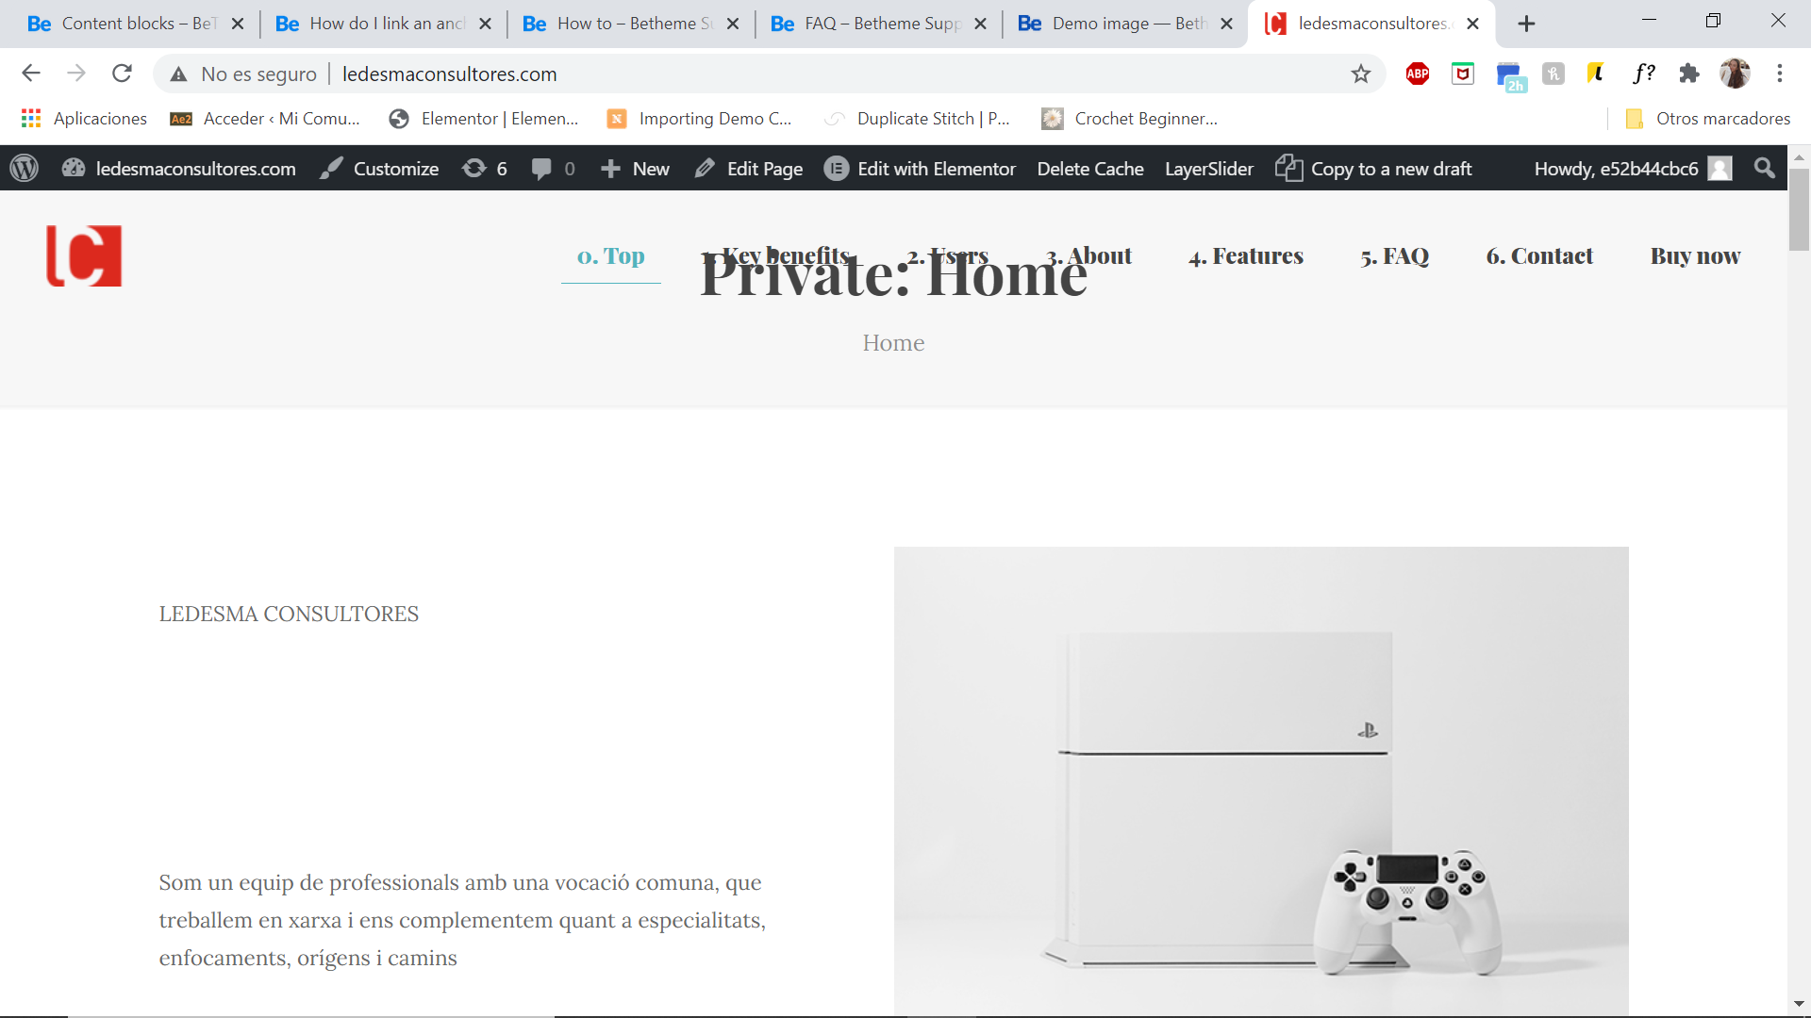Open the Chrome three-dot menu
This screenshot has height=1018, width=1811.
point(1780,74)
